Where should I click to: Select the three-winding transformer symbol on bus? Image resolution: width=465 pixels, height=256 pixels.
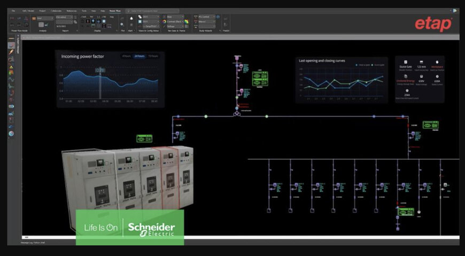pos(236,114)
